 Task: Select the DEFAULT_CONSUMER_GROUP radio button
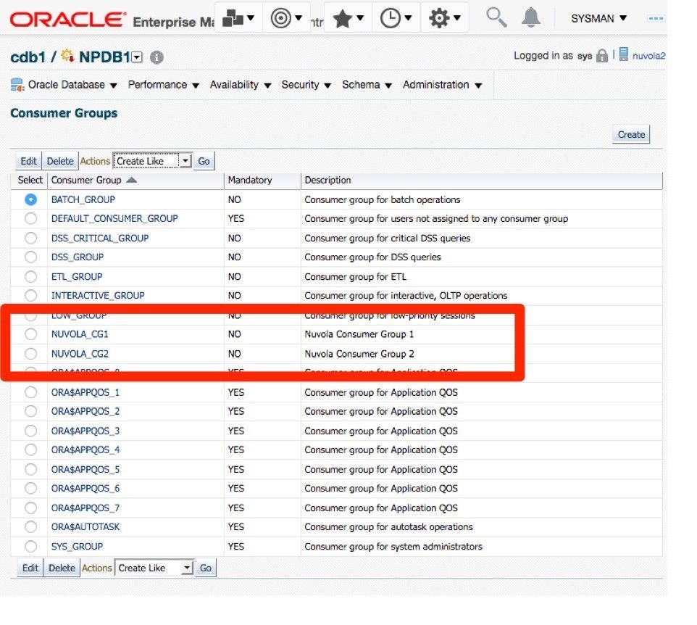coord(30,218)
